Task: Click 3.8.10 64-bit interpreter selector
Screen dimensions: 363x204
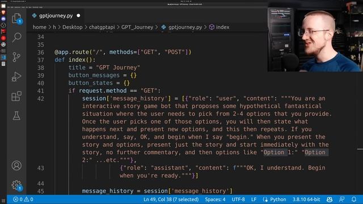Action: (306, 199)
